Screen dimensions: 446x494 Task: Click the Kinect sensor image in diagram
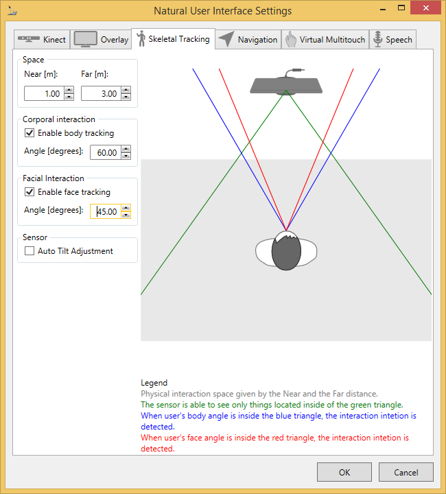coord(286,82)
